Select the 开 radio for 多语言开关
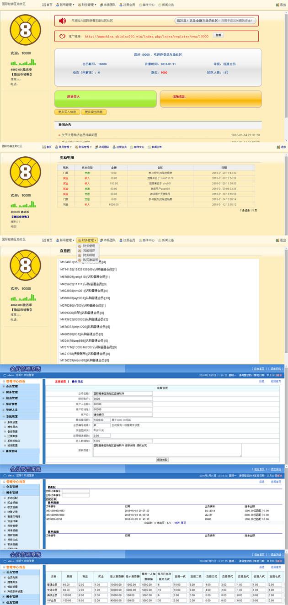288x605 pixels. 95,430
